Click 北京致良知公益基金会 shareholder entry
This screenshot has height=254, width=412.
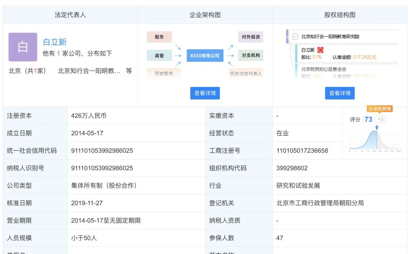[x=324, y=69]
